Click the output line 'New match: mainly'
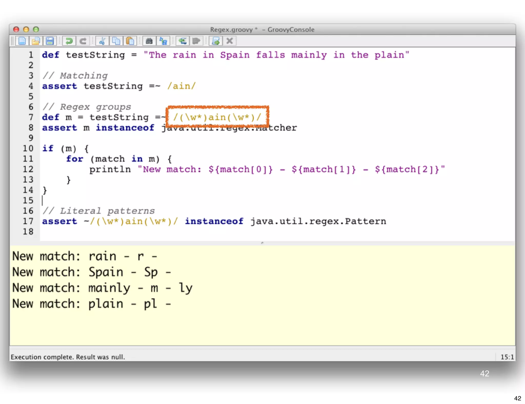The image size is (525, 404). tap(102, 288)
